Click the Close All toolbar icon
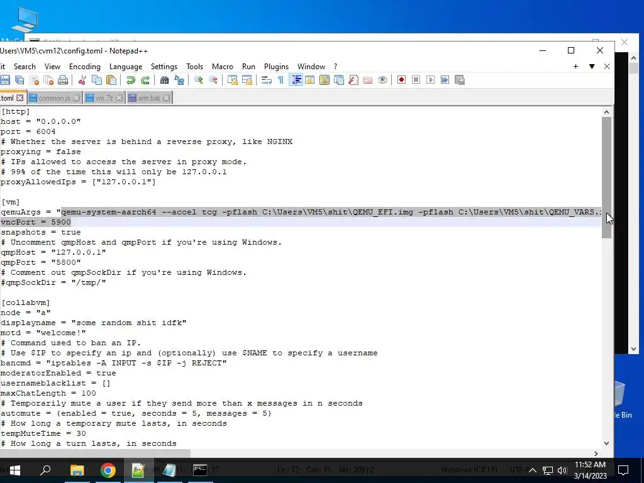The width and height of the screenshot is (644, 483). coord(49,80)
